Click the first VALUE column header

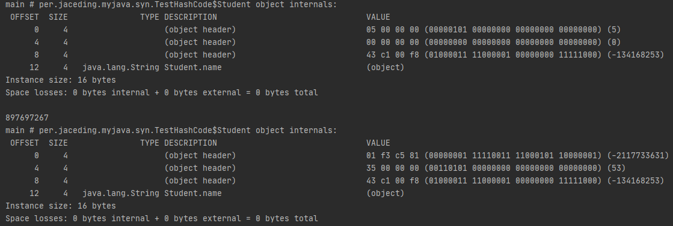pyautogui.click(x=378, y=17)
